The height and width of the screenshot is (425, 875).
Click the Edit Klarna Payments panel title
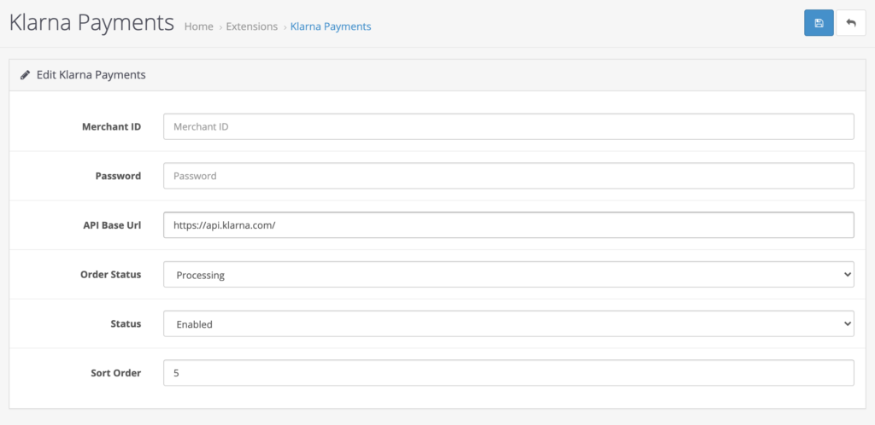(91, 74)
